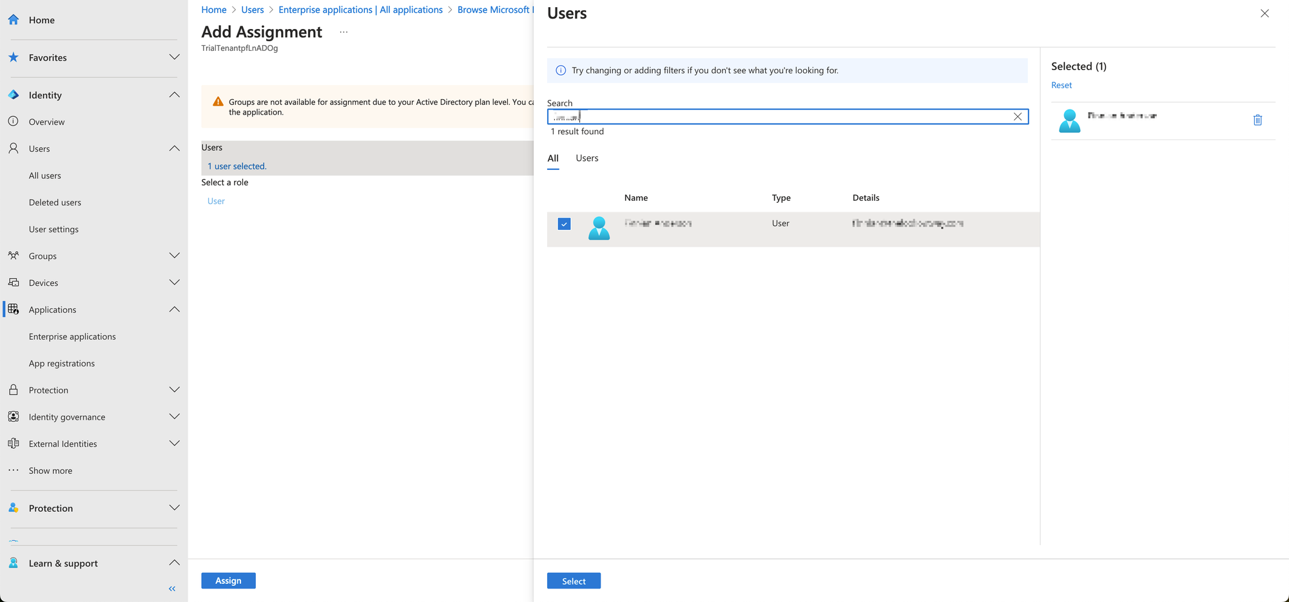Image resolution: width=1289 pixels, height=602 pixels.
Task: Collapse the Applications section chevron
Action: tap(174, 310)
